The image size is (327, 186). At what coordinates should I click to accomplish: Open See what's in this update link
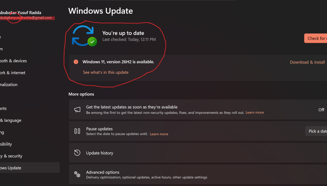(105, 72)
